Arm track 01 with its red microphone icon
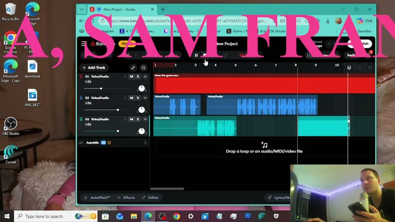The width and height of the screenshot is (395, 222). [81, 76]
